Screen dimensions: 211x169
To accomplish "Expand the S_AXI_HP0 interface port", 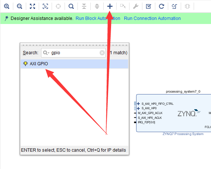I will click(138, 108).
